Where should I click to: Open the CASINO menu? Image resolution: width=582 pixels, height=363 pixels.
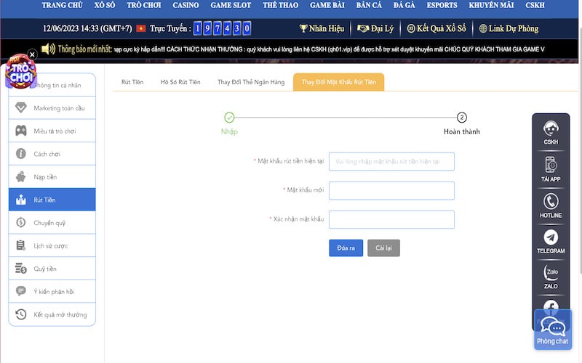pyautogui.click(x=186, y=5)
